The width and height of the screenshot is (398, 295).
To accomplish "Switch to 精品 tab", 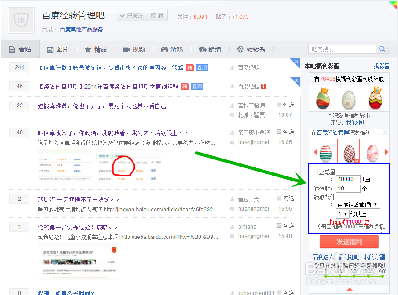I will point(96,49).
